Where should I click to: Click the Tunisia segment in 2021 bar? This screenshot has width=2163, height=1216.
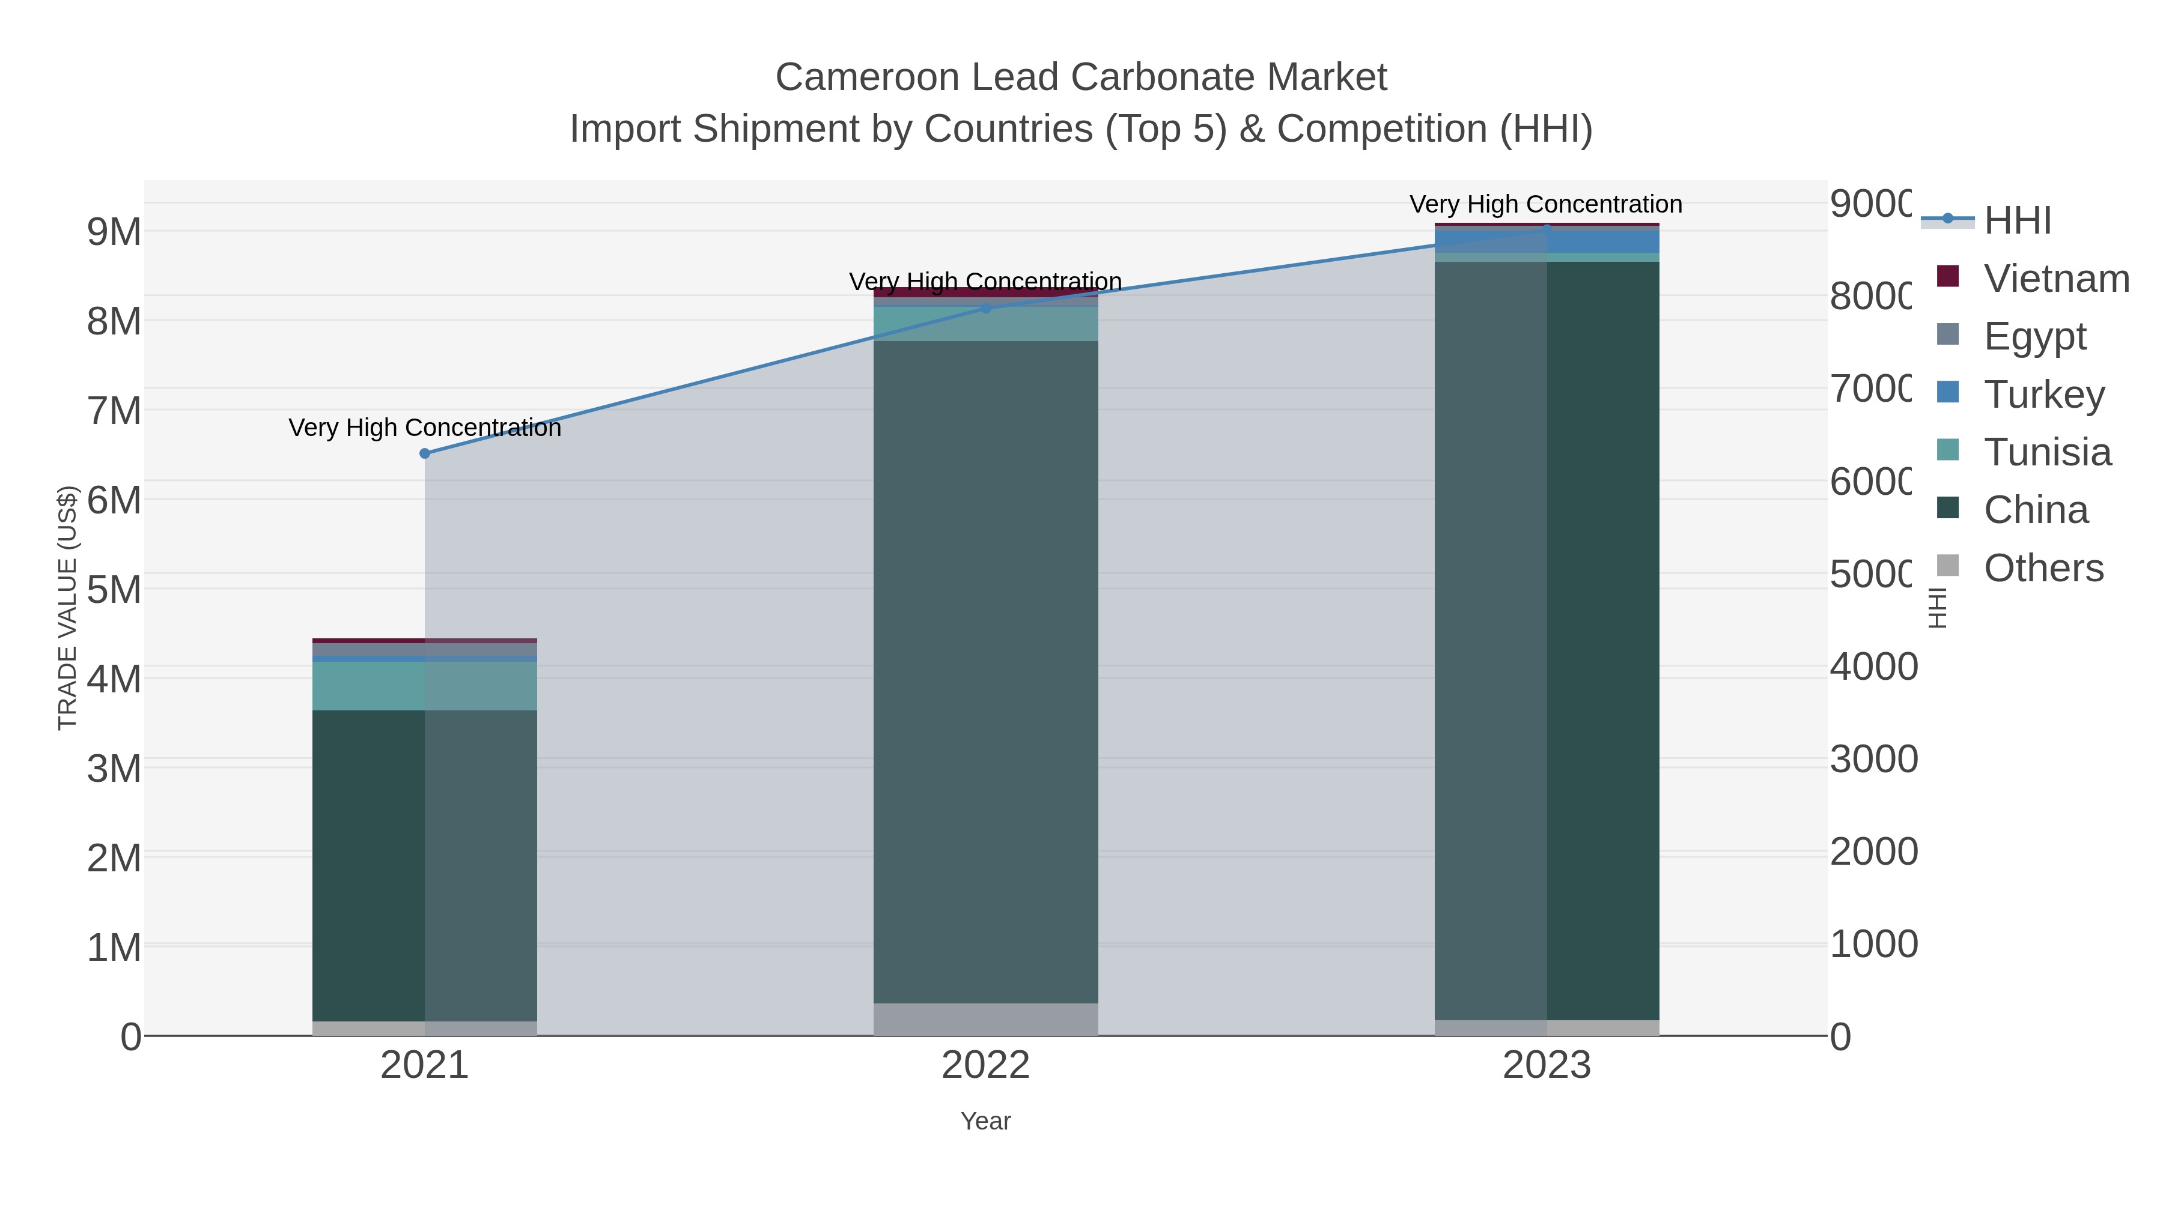click(425, 686)
